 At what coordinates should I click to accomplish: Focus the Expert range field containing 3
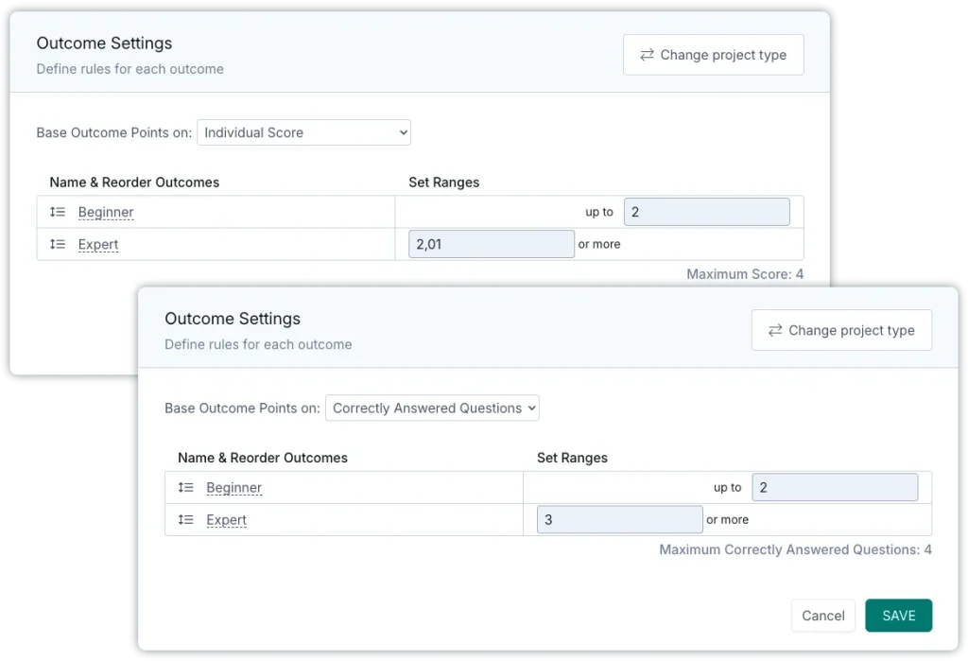click(x=619, y=520)
